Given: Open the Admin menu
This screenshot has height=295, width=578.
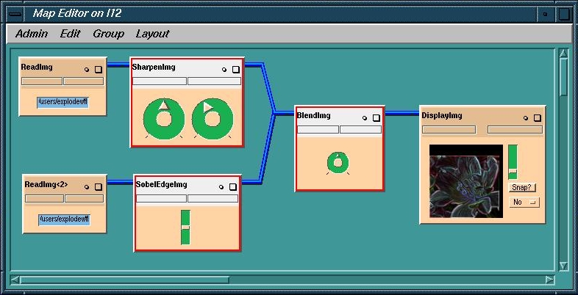Looking at the screenshot, I should [32, 34].
